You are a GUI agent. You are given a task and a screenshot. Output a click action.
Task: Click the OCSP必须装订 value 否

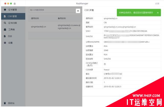[x=105, y=64]
